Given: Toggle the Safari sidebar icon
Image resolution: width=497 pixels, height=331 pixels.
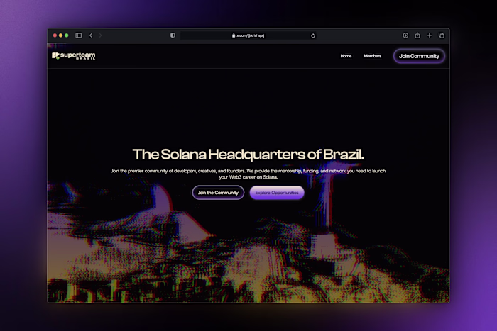Looking at the screenshot, I should click(79, 35).
